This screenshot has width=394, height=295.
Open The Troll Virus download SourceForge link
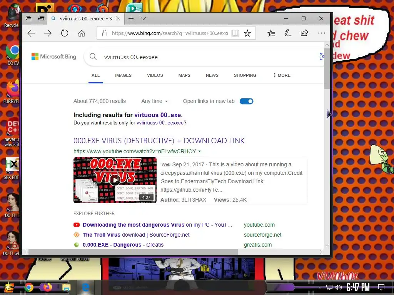[x=136, y=235]
